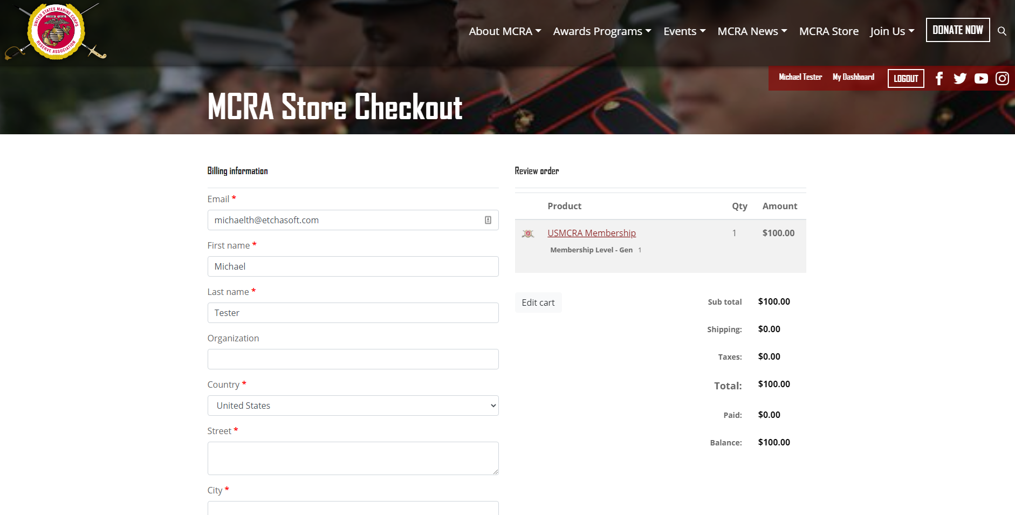The image size is (1015, 515).
Task: Click the Membership Level - Gen text
Action: tap(592, 250)
